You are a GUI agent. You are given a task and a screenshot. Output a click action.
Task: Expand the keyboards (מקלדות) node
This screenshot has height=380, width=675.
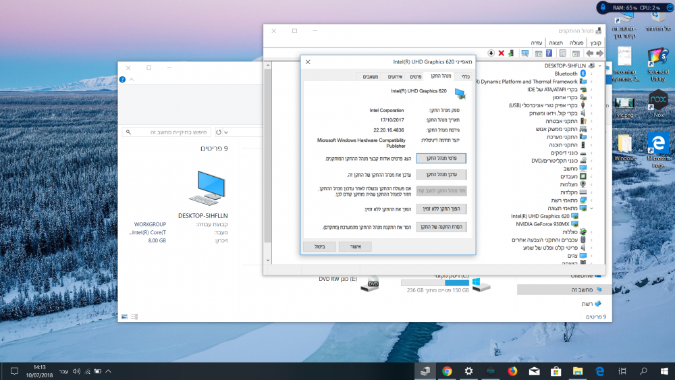[591, 192]
